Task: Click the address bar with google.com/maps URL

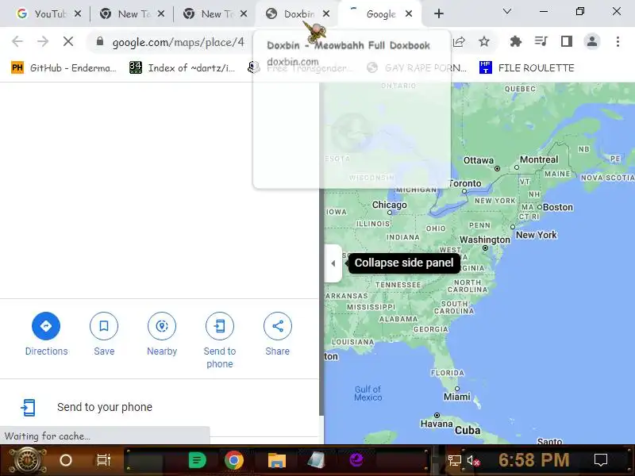Action: point(178,42)
